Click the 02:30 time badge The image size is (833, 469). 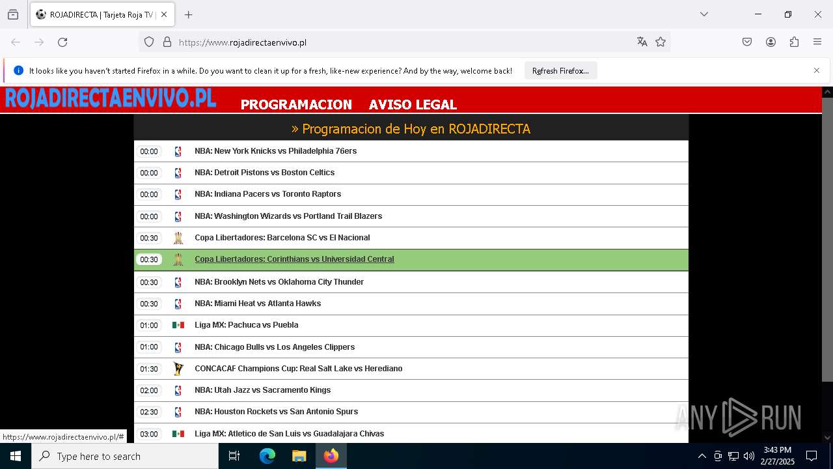(x=149, y=412)
